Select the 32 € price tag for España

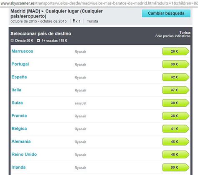tap(176, 77)
